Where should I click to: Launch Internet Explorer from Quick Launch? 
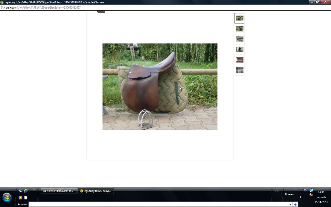pyautogui.click(x=26, y=191)
